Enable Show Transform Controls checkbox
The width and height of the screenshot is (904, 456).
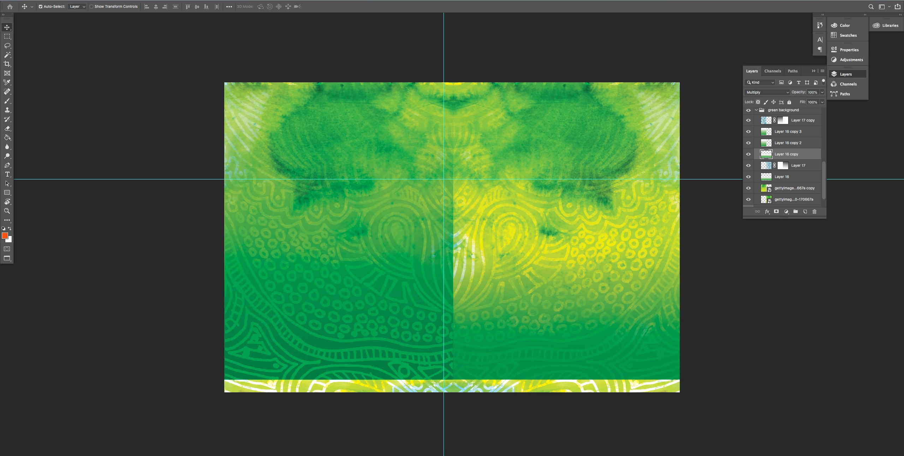click(x=91, y=6)
